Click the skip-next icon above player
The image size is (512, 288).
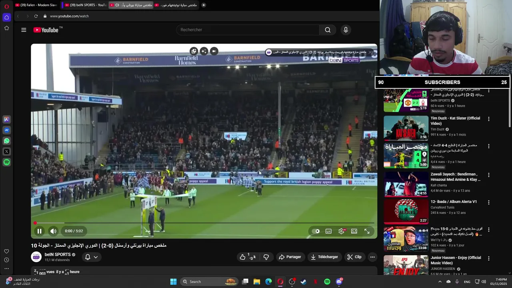click(214, 51)
